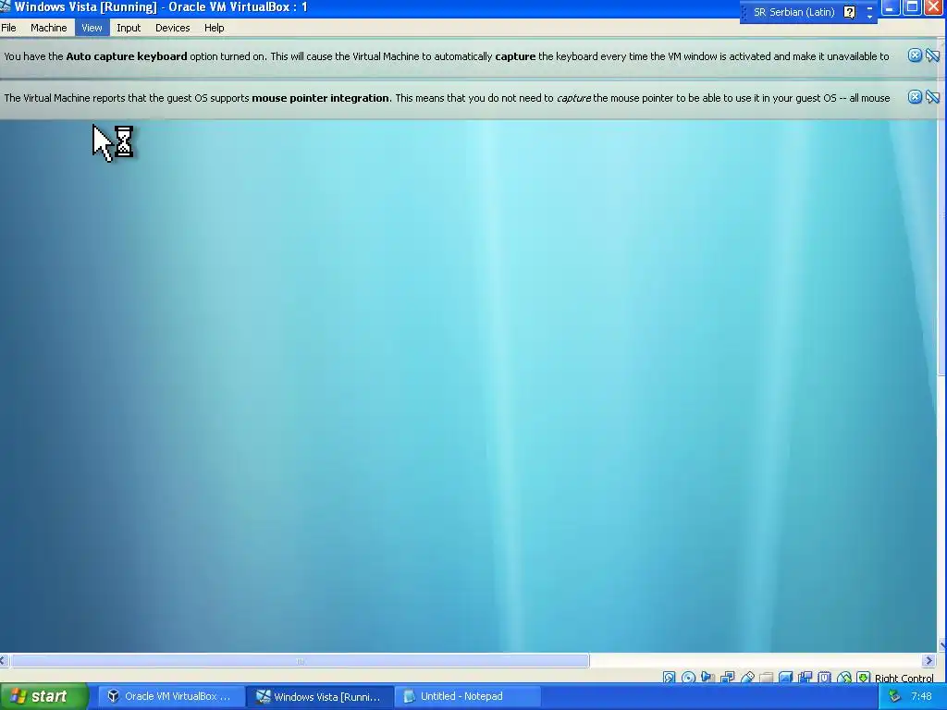The image size is (947, 710).
Task: Click the horizontal scrollbar thumb
Action: tap(300, 661)
